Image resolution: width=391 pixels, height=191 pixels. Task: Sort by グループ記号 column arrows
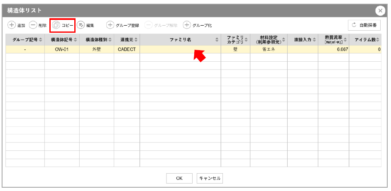[41, 40]
